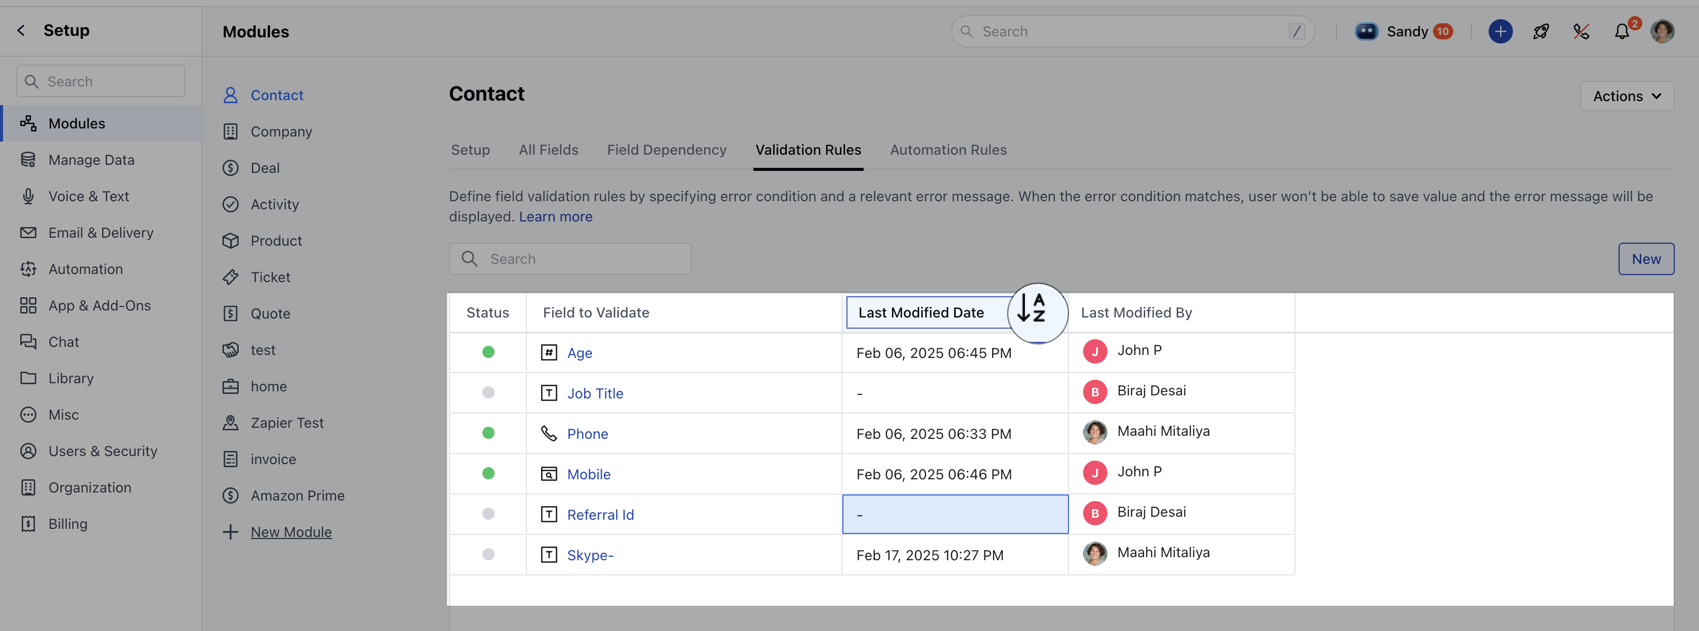
Task: Click the blue plus quick-add icon
Action: pyautogui.click(x=1500, y=31)
